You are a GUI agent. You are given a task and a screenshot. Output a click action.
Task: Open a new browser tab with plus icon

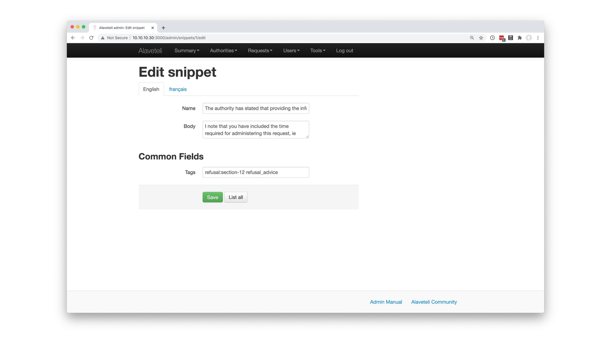pyautogui.click(x=163, y=28)
